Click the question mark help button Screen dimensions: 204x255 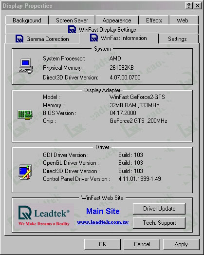click(x=189, y=6)
